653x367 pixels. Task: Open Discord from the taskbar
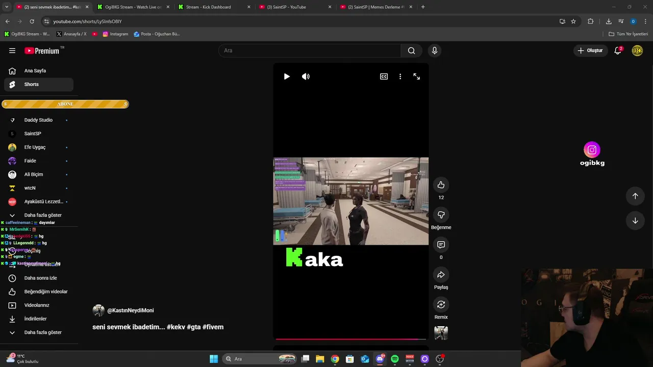pos(380,359)
